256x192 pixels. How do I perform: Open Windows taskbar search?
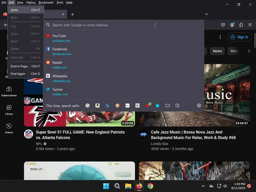(117, 186)
